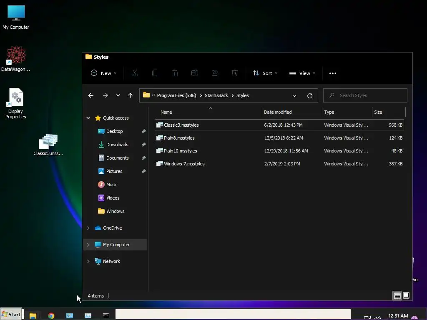Viewport: 427px width, 320px height.
Task: Select Plain10.msstyles file
Action: coord(279,151)
